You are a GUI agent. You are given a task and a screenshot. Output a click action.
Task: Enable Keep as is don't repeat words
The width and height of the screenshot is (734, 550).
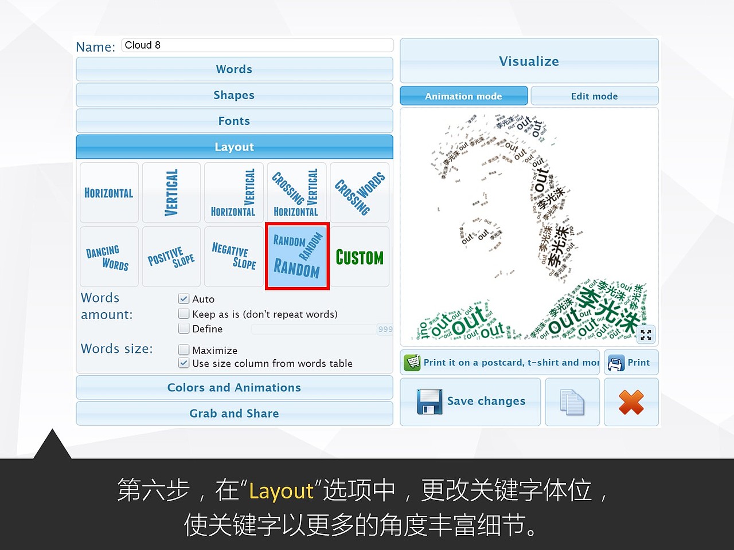184,313
